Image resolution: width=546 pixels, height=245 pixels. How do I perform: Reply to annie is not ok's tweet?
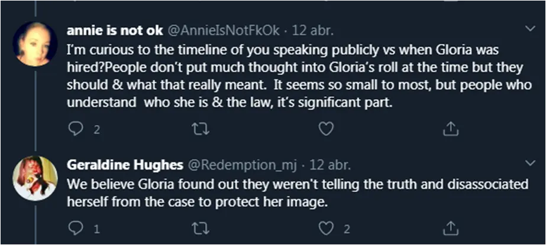[75, 128]
